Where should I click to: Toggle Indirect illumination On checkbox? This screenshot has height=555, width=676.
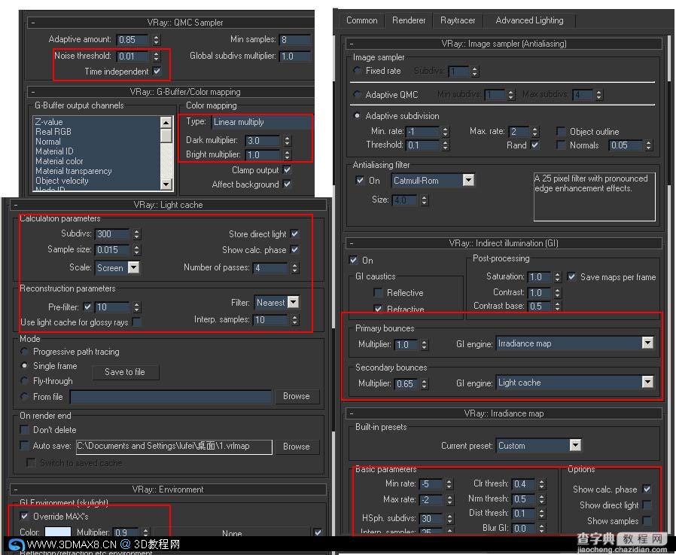[353, 260]
